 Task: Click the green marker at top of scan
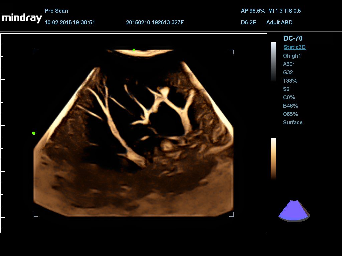134,50
